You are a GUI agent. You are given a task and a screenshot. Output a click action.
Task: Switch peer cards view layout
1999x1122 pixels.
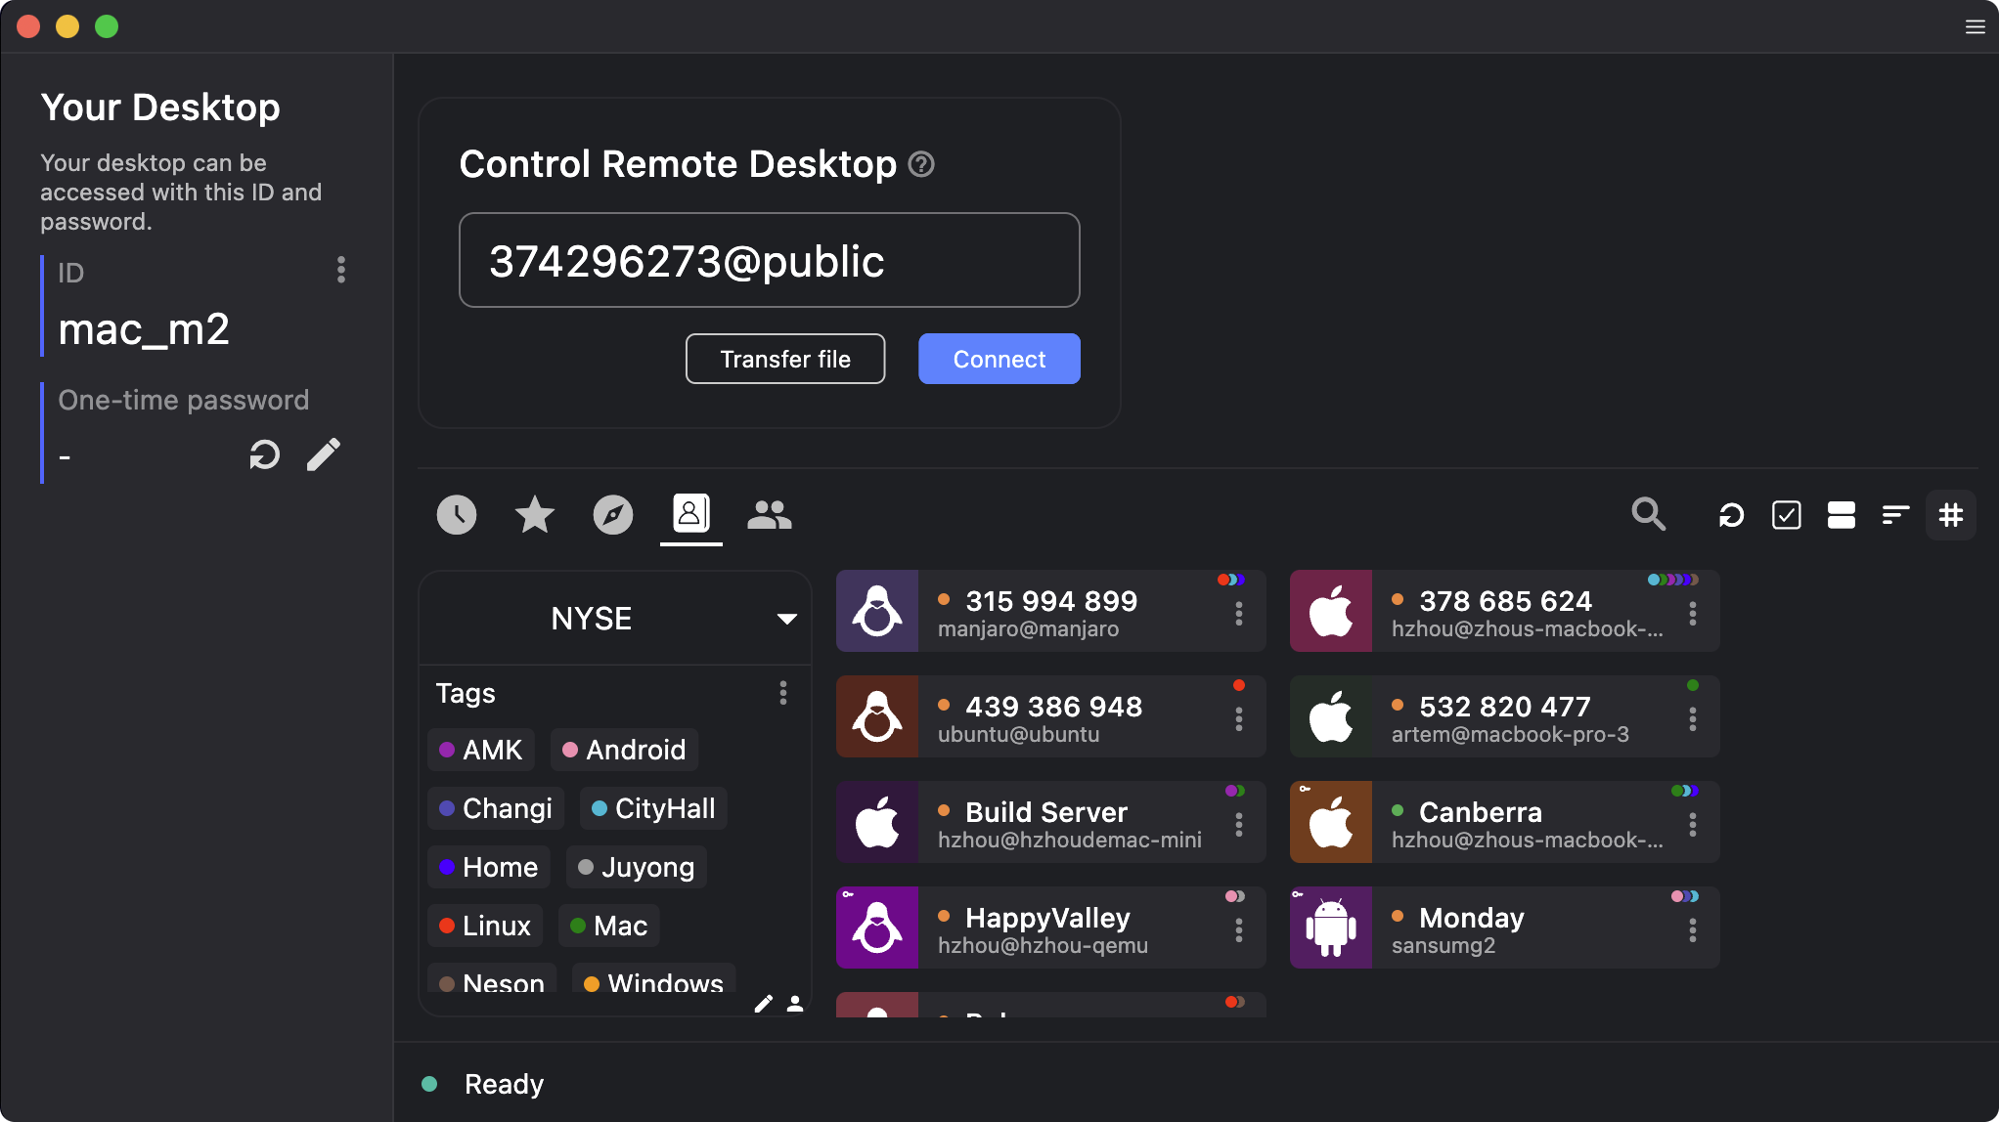pyautogui.click(x=1841, y=515)
